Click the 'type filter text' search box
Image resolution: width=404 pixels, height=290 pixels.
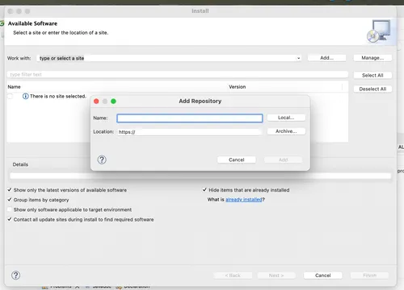[x=178, y=74]
